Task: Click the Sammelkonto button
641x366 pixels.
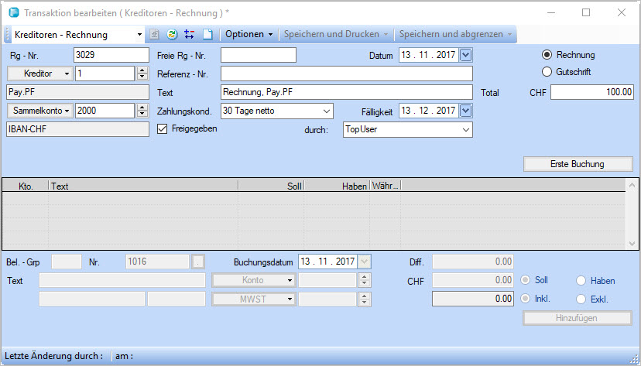Action: coord(39,111)
